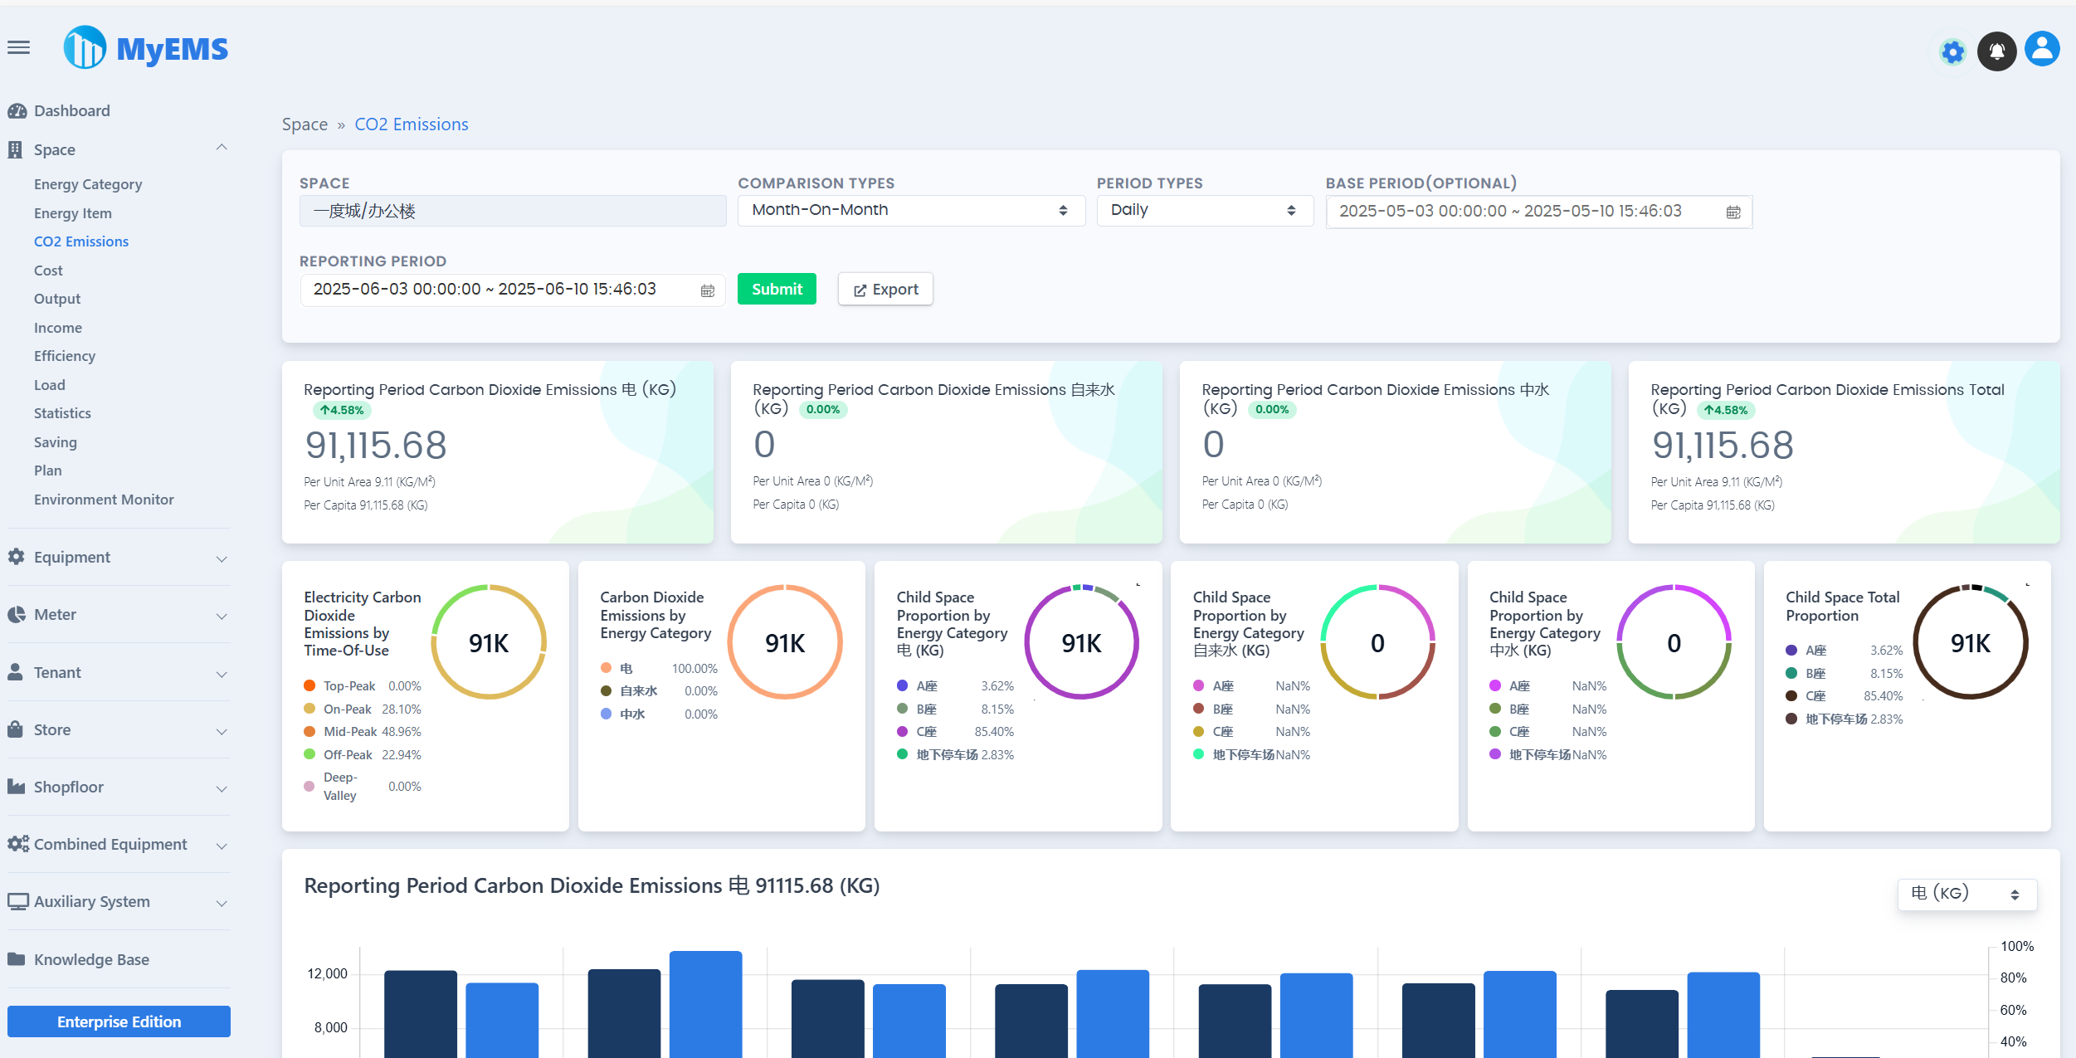Toggle Off-Peak legend entry visibility
This screenshot has height=1058, width=2076.
348,755
